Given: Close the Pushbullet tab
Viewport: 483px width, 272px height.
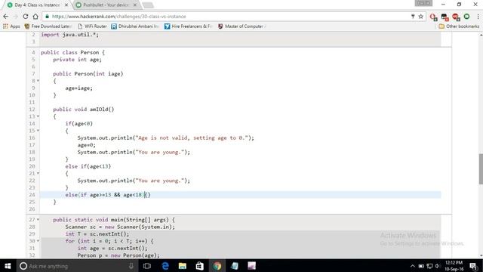Looking at the screenshot, I should tap(135, 5).
